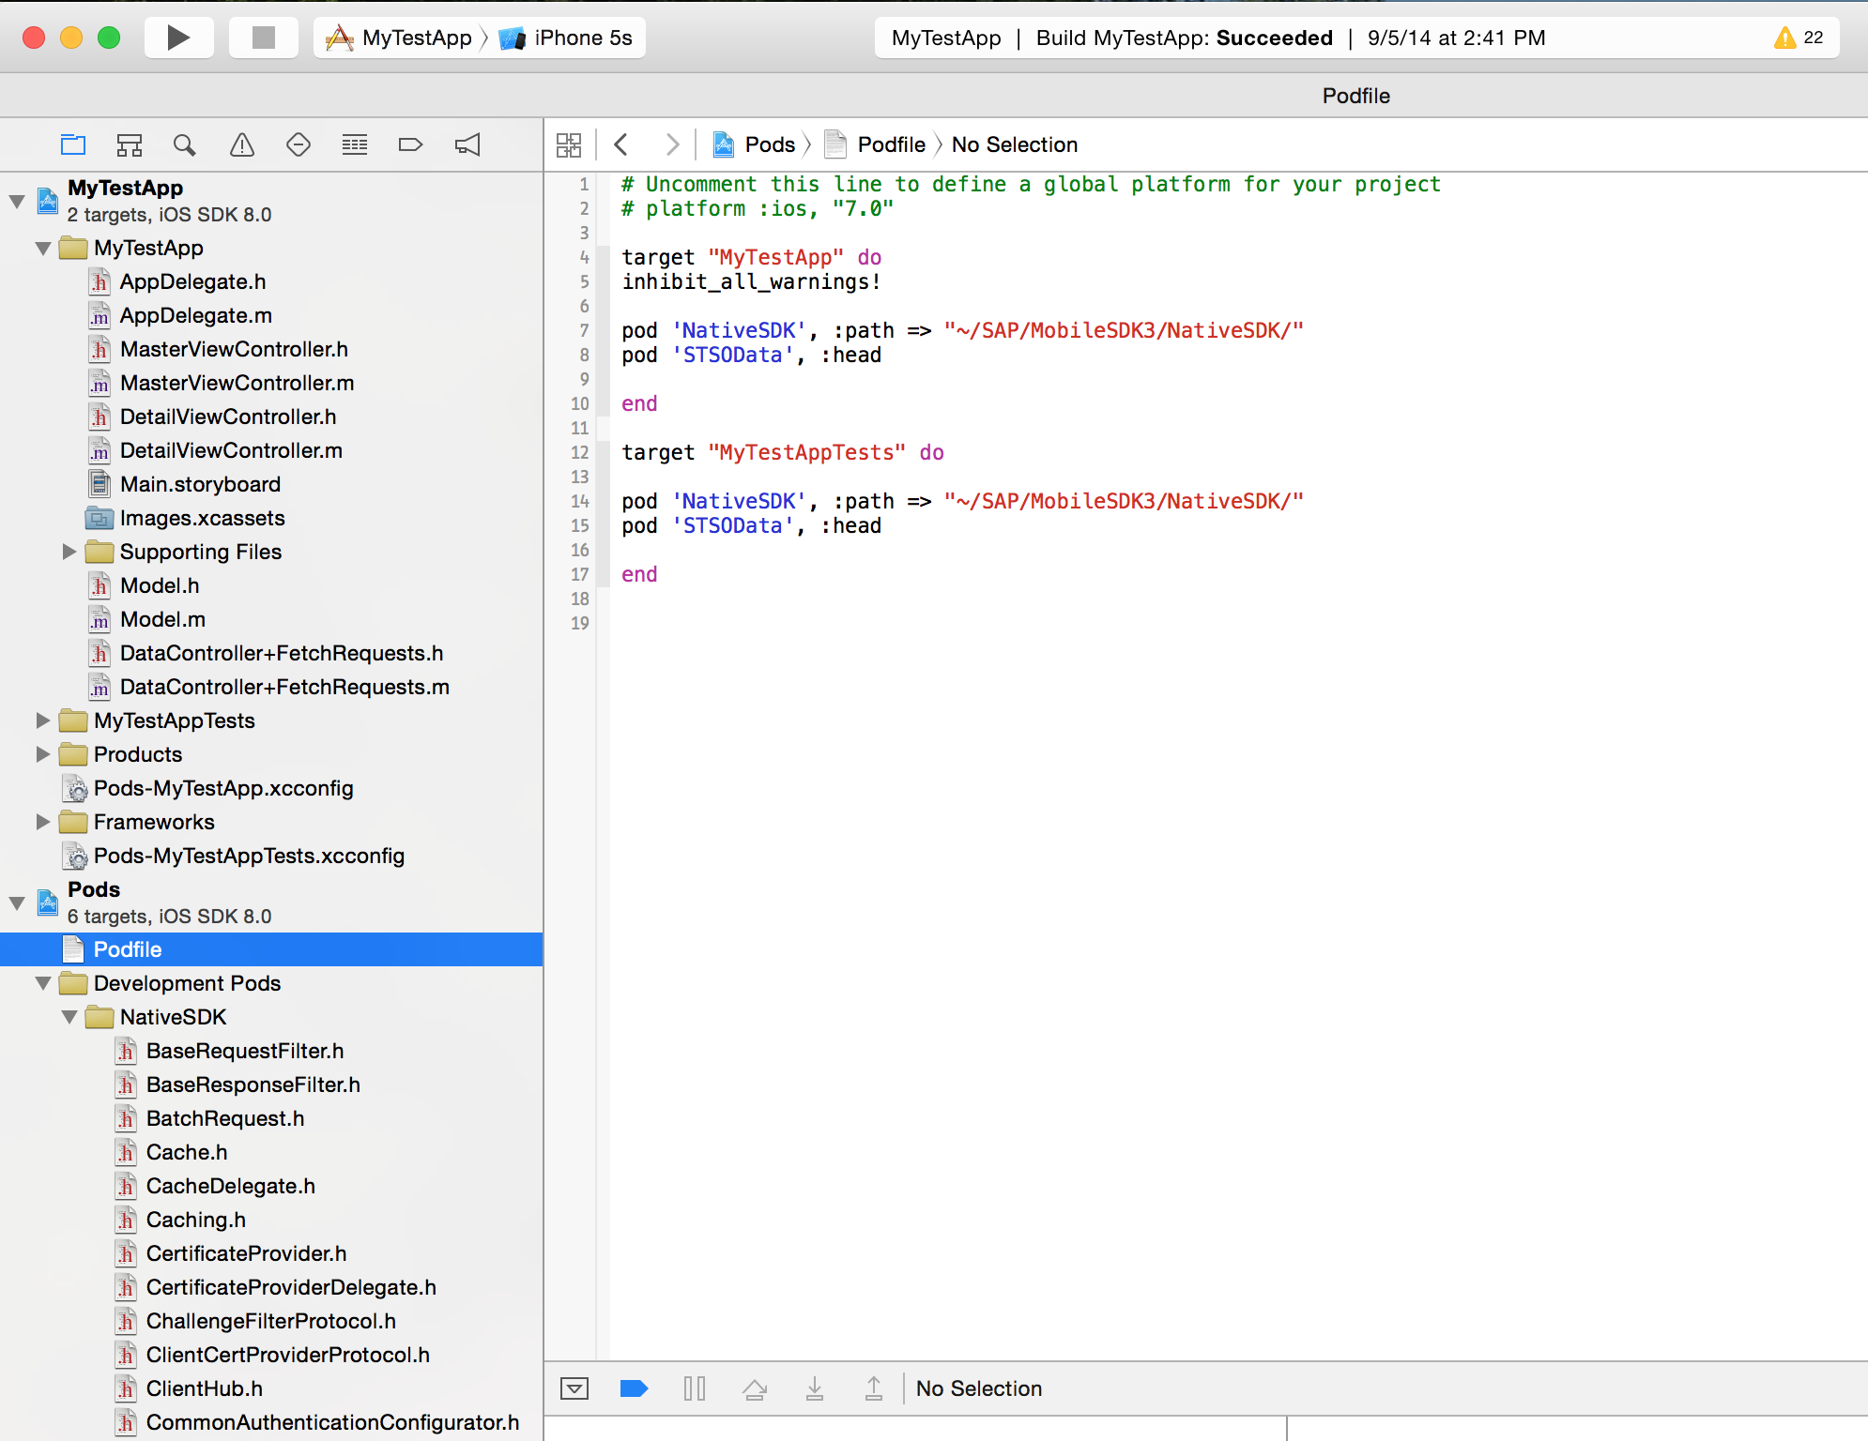Click Pods in the jump bar
Image resolution: width=1868 pixels, height=1441 pixels.
pyautogui.click(x=769, y=144)
